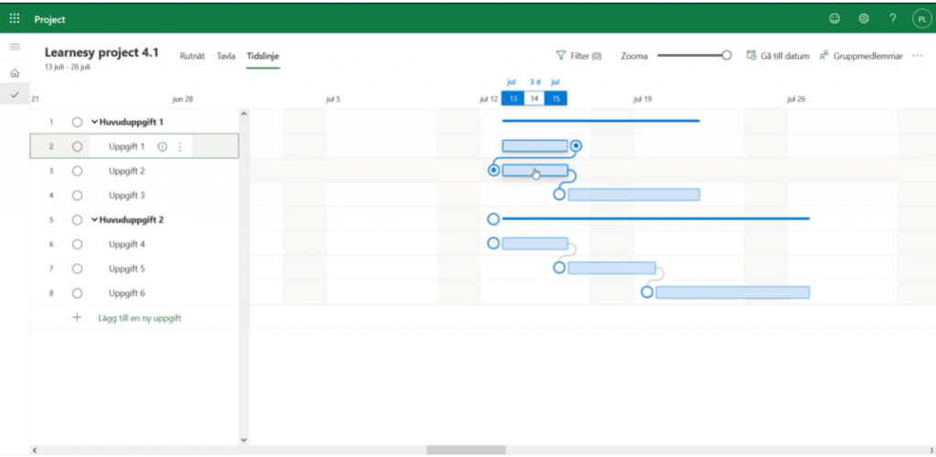This screenshot has width=936, height=457.
Task: Collapse the Huvuduppgift 2 group
Action: pos(95,219)
